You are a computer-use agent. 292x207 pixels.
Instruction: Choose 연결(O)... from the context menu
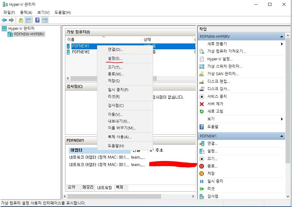[125, 50]
